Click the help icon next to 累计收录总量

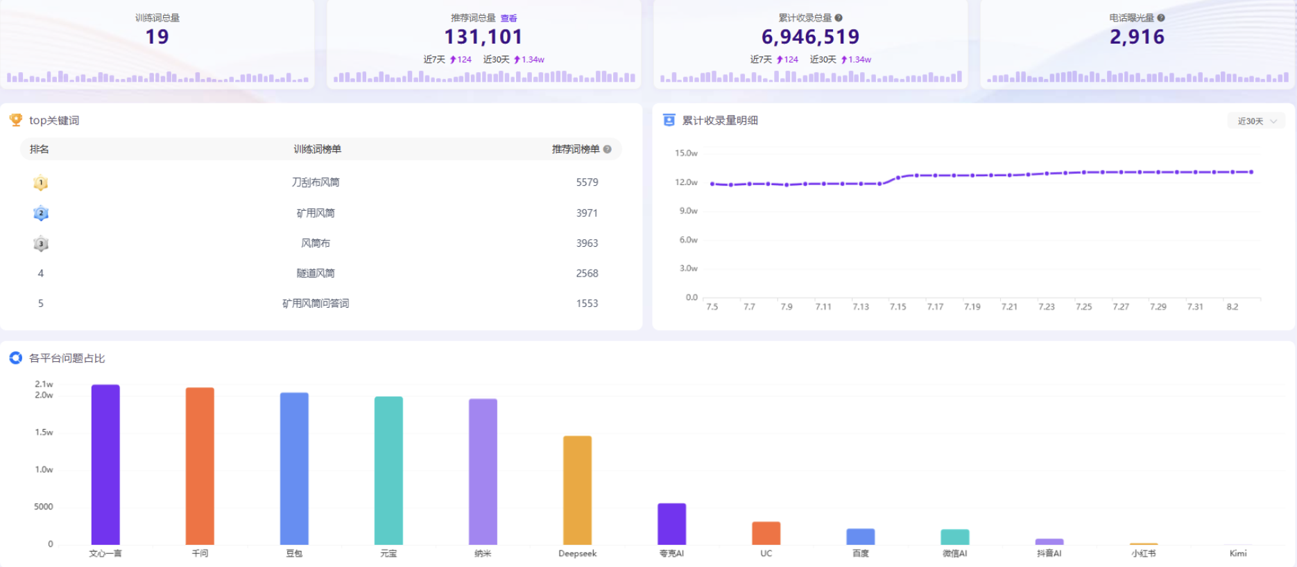click(x=839, y=18)
